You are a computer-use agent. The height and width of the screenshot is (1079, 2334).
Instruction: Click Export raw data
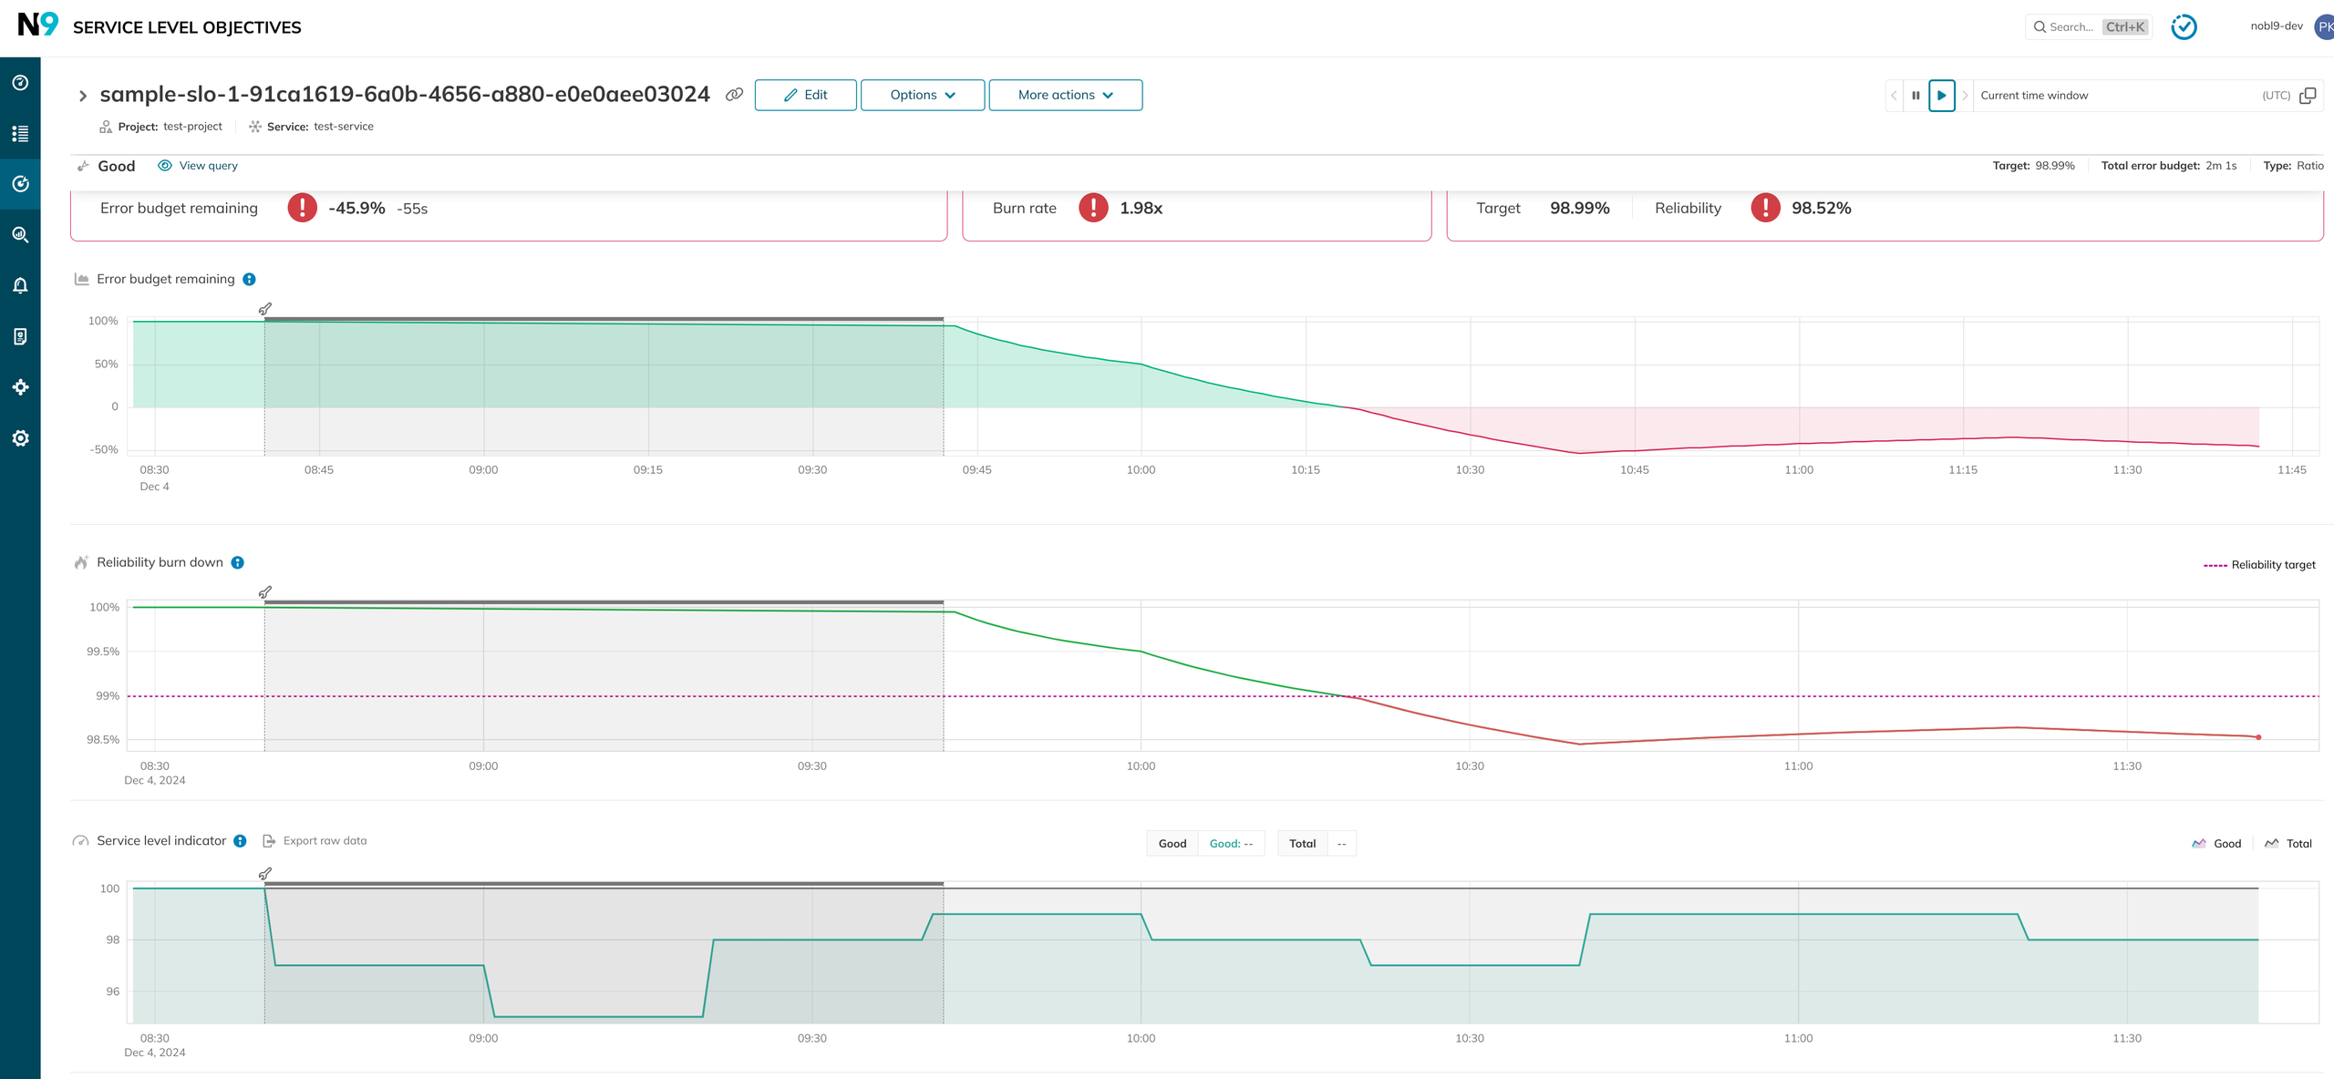[315, 841]
